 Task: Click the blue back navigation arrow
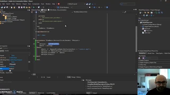[x=94, y=7]
